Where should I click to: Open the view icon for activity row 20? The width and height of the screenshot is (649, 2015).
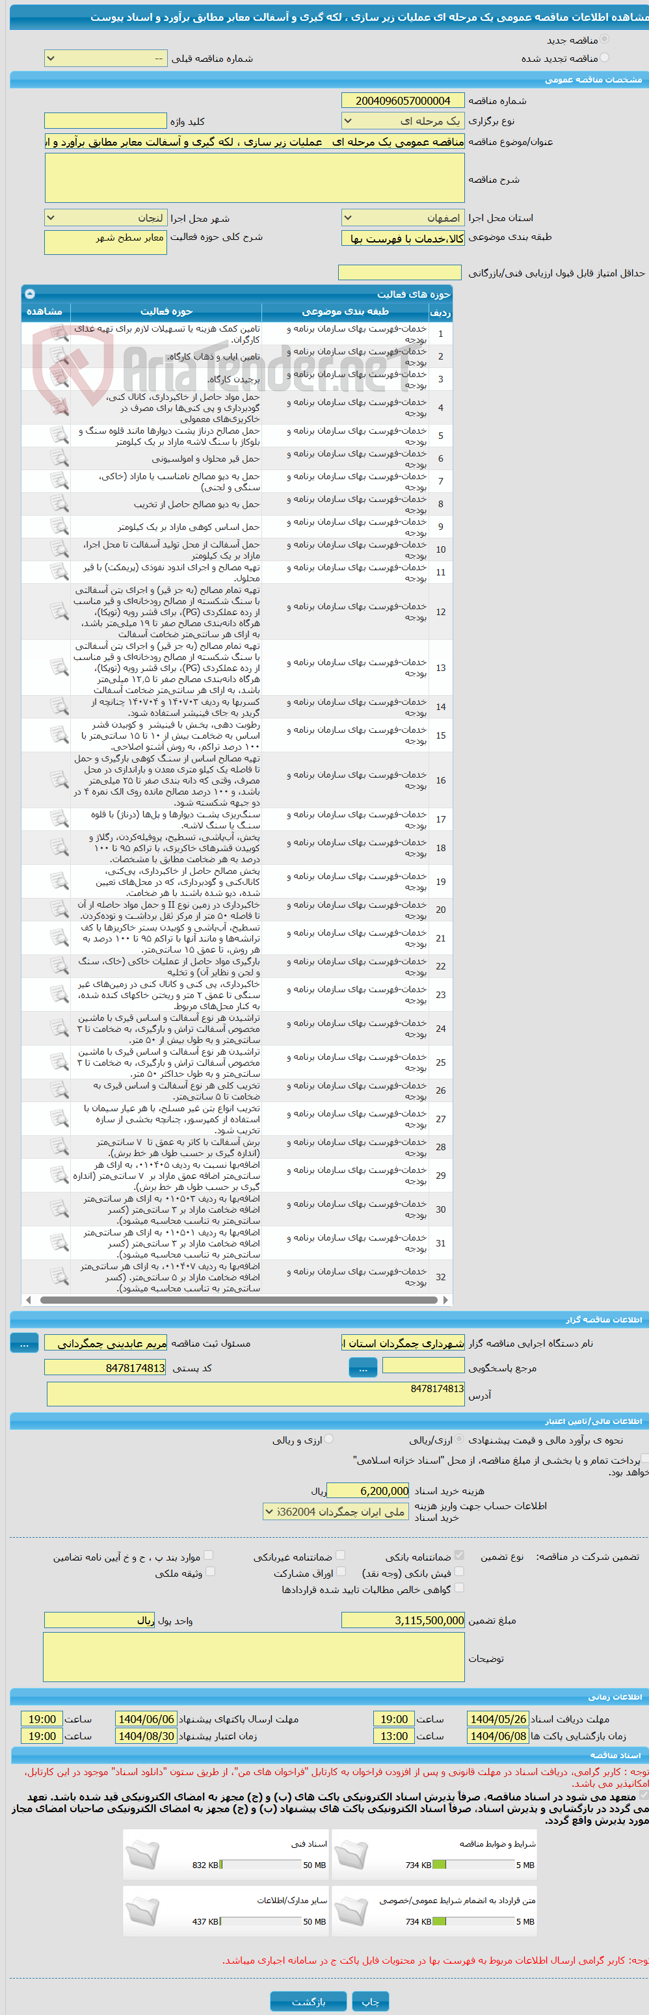[x=59, y=910]
